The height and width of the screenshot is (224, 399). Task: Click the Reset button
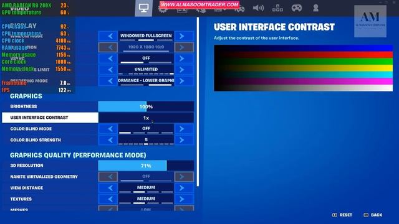coord(342,215)
